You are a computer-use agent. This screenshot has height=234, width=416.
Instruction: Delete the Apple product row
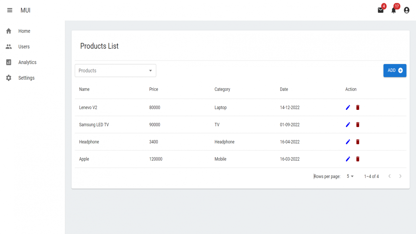(x=357, y=159)
